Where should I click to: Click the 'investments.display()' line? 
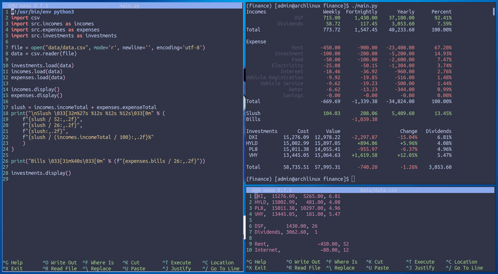tap(41, 173)
